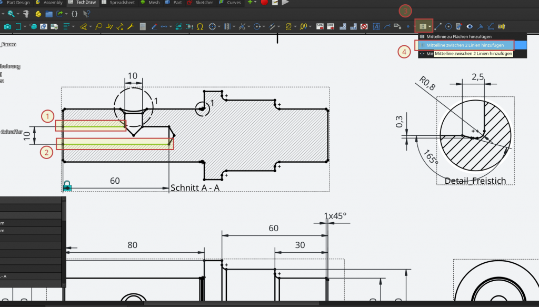
Task: Click the text annotation 'A' frame icon
Action: coord(376,26)
